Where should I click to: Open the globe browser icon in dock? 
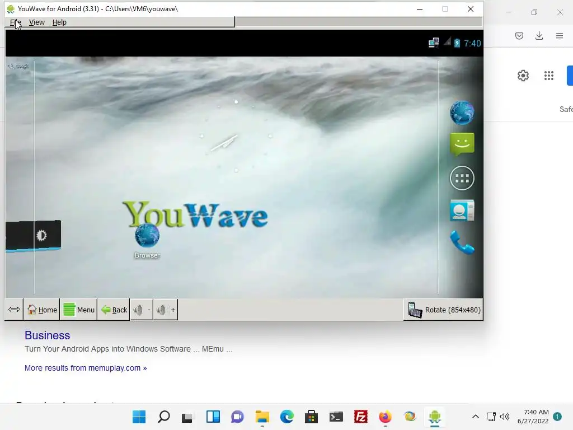(x=462, y=113)
